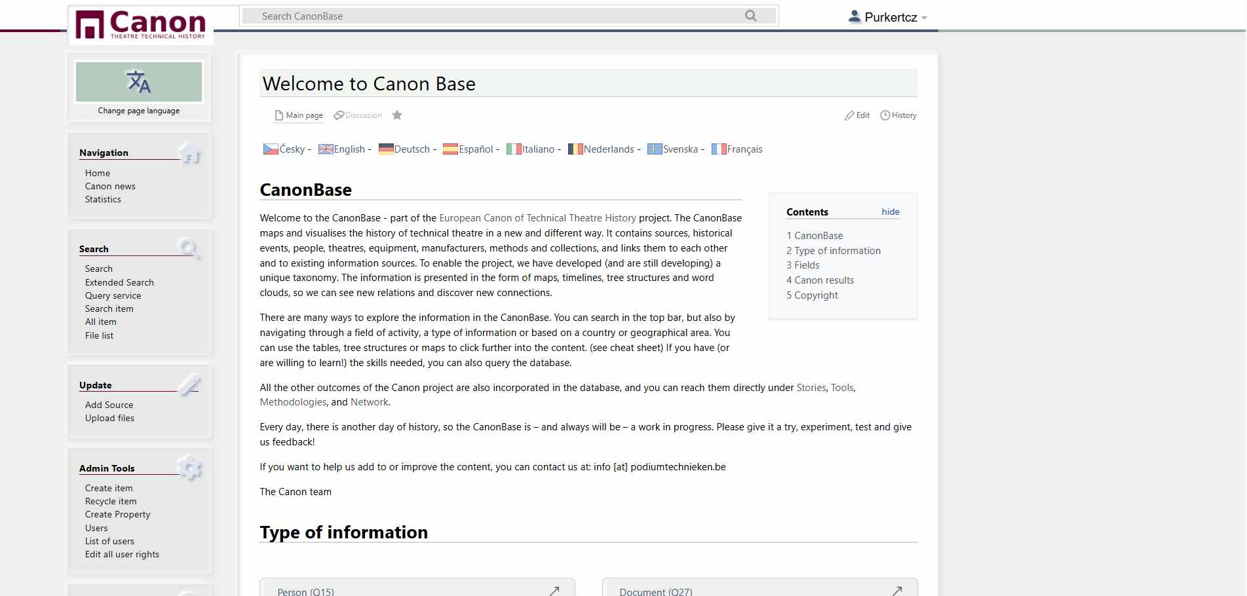Image resolution: width=1247 pixels, height=596 pixels.
Task: Jump to contents entry 4 Canon results
Action: 820,280
